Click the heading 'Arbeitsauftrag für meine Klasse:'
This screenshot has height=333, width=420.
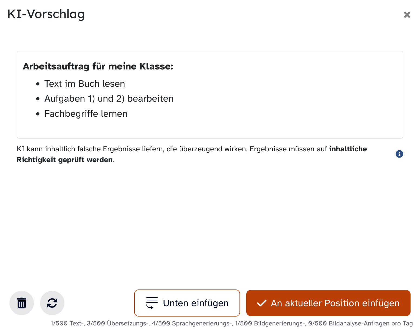point(98,66)
